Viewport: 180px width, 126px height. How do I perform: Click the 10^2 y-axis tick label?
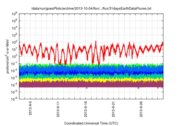[15, 42]
